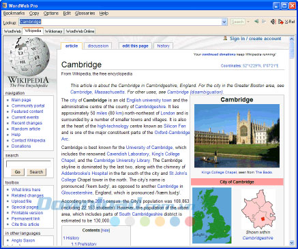Click the X-Ref cross-reference button
The width and height of the screenshot is (298, 249).
(290, 22)
